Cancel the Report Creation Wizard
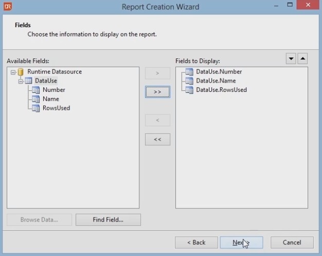Image resolution: width=322 pixels, height=256 pixels. [x=292, y=242]
